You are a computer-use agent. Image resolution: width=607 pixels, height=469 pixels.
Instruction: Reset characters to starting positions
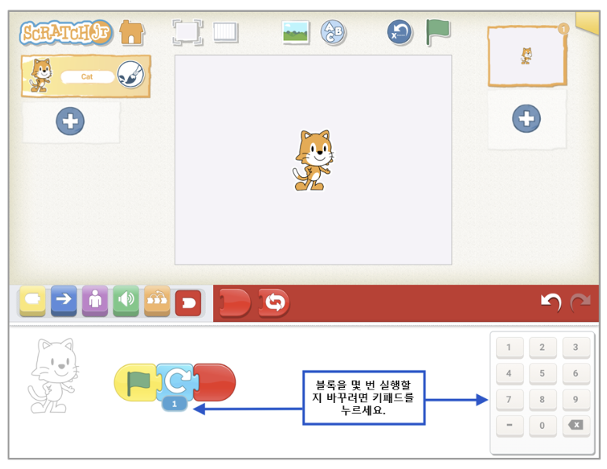point(399,32)
